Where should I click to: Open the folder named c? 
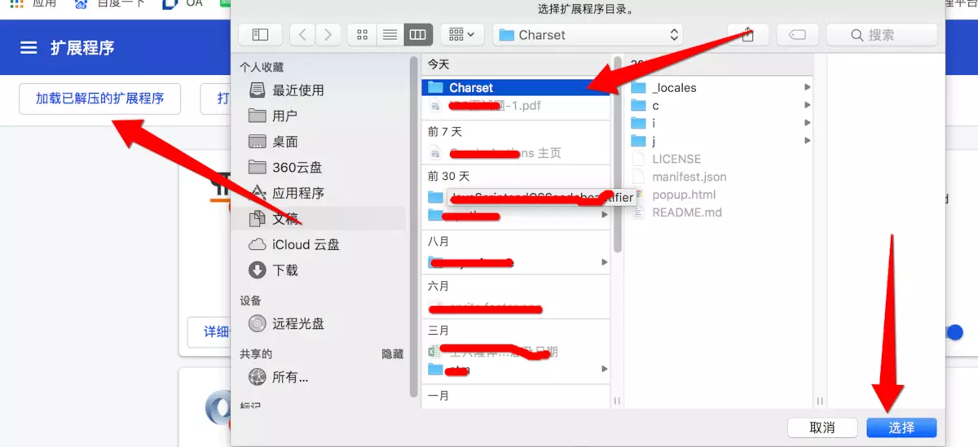click(655, 105)
